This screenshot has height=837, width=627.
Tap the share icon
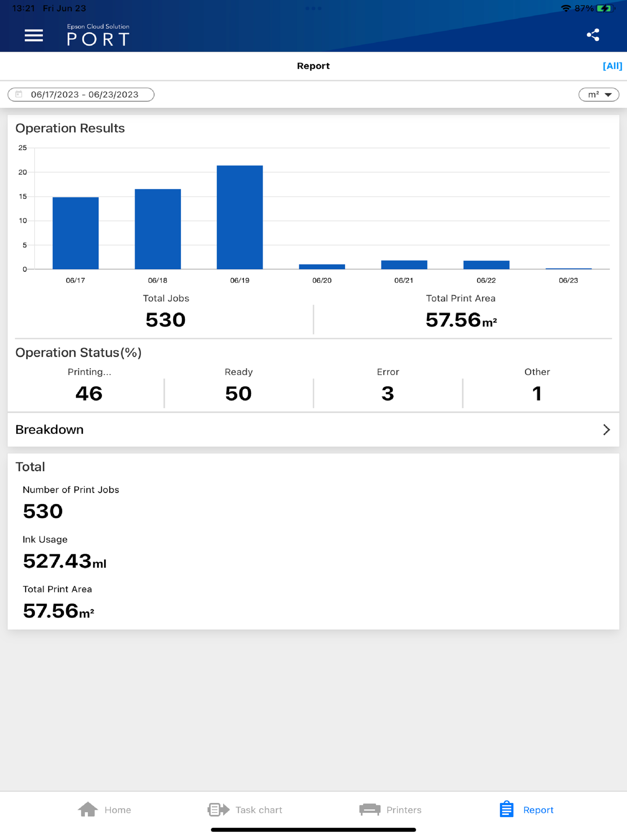tap(593, 35)
